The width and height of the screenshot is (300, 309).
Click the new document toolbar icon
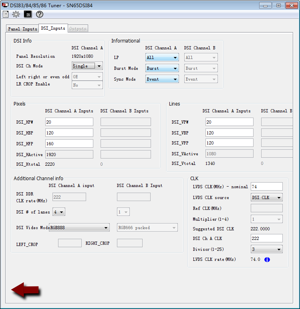pos(6,14)
